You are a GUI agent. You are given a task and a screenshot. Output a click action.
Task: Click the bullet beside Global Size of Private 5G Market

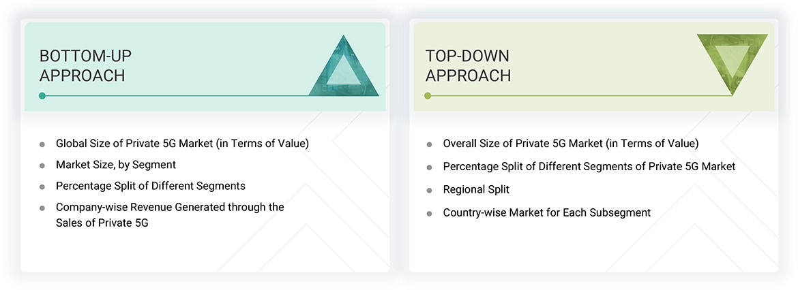[42, 144]
